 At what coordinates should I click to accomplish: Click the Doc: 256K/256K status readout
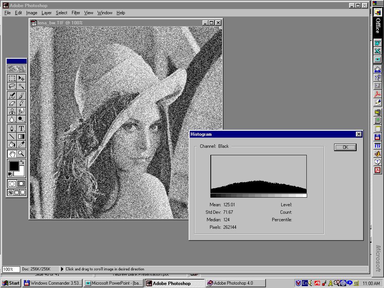click(x=36, y=269)
